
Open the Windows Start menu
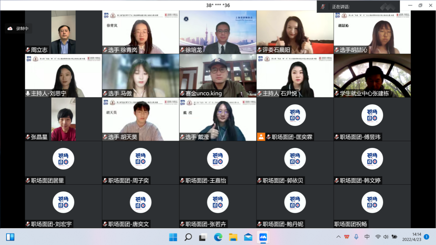[x=173, y=237]
